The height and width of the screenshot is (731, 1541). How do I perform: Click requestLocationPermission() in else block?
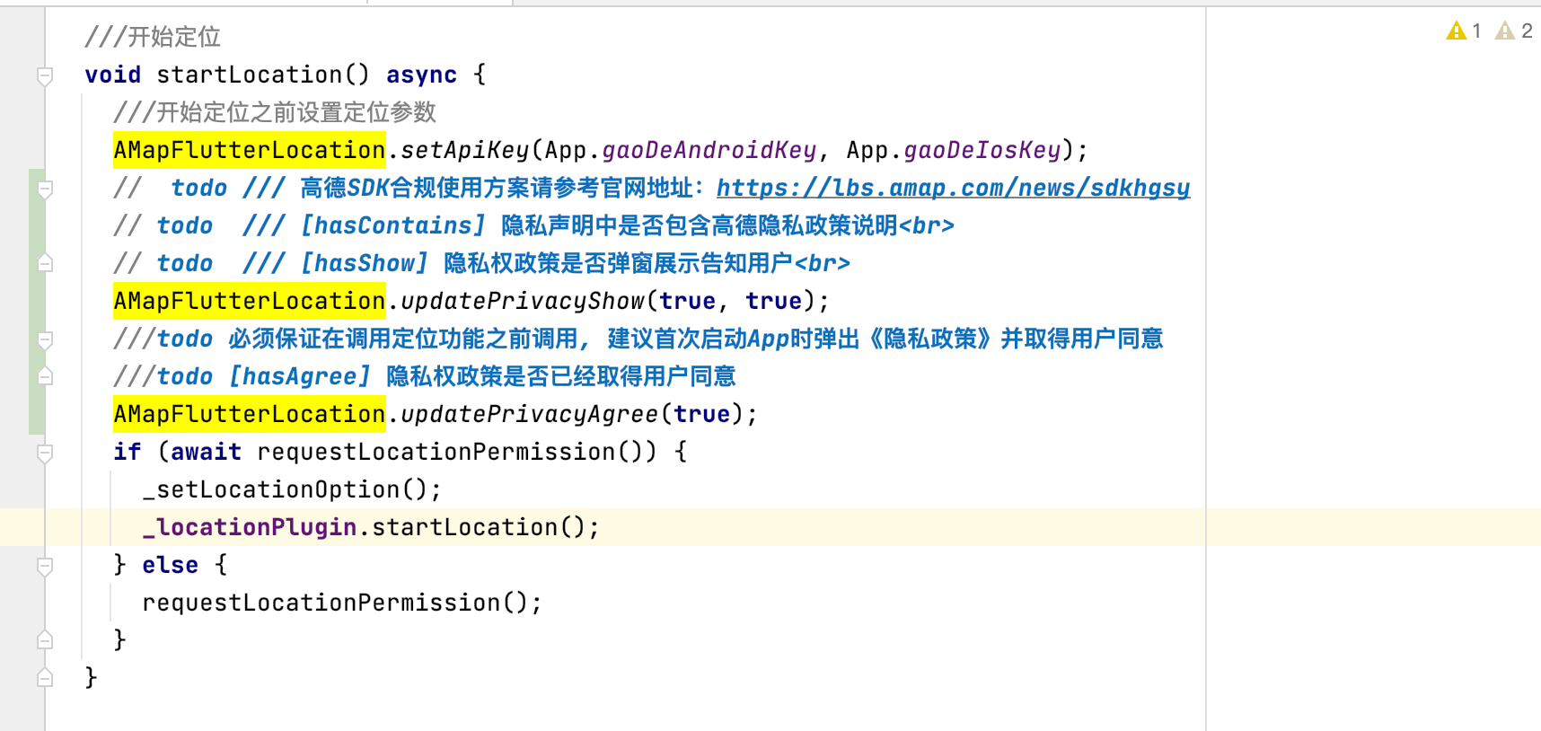tap(342, 603)
